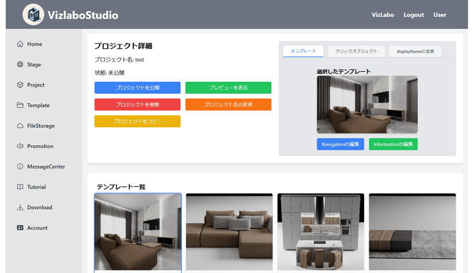
Task: Click the orange プロジェクト名の変更 button
Action: click(228, 105)
